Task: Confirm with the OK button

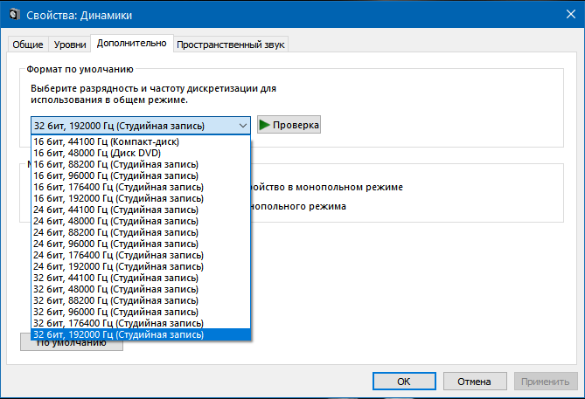Action: (x=404, y=382)
